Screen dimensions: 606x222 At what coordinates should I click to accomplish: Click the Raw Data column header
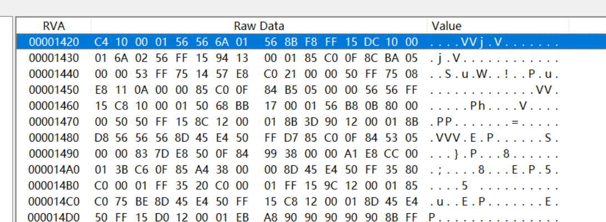[x=259, y=26]
